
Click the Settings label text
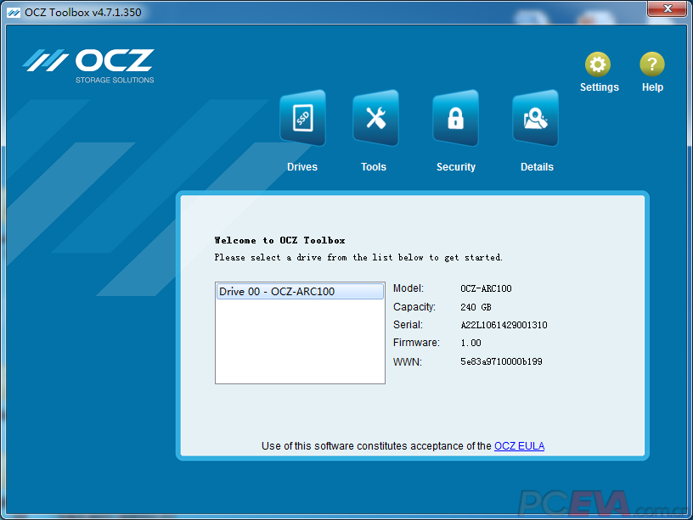tap(599, 87)
